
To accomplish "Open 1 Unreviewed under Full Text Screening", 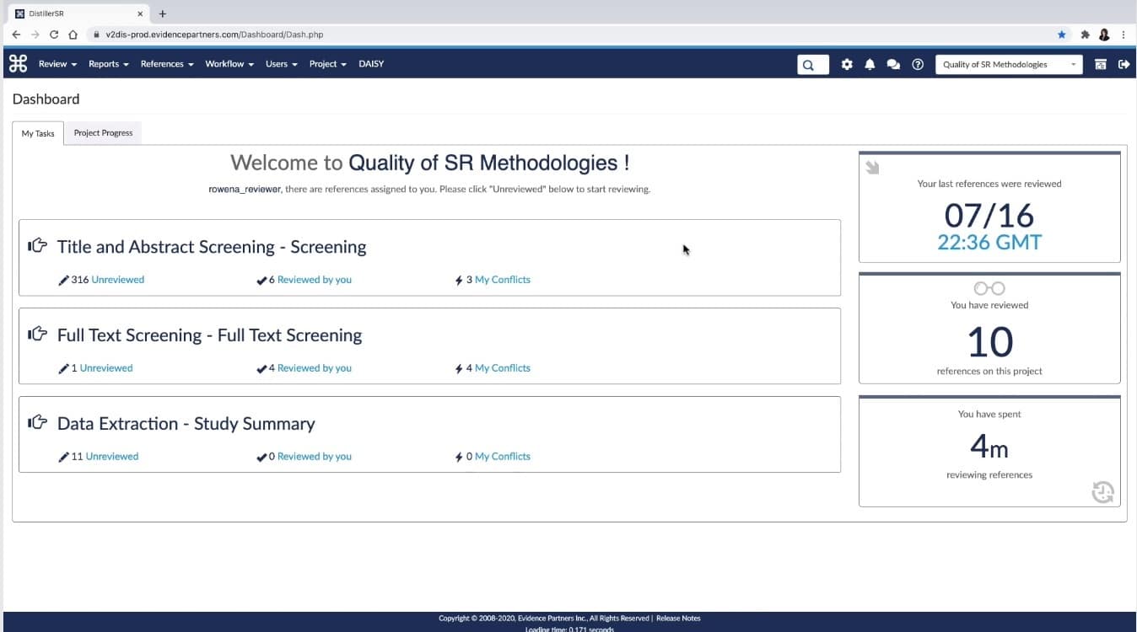I will point(105,368).
